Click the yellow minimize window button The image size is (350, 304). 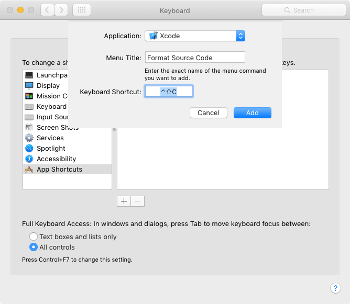20,10
